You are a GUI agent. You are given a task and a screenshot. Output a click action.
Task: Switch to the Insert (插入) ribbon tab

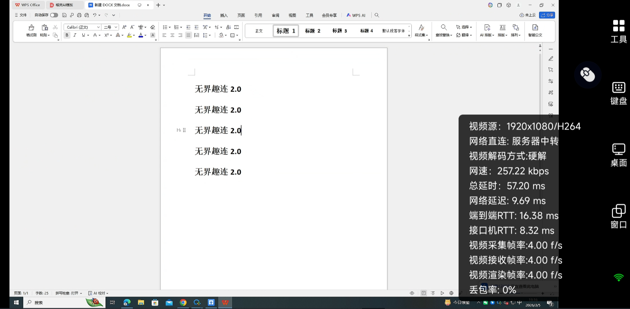pos(224,15)
